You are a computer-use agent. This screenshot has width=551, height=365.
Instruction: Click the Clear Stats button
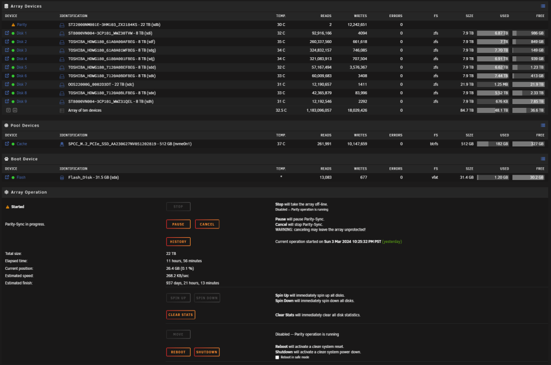181,314
